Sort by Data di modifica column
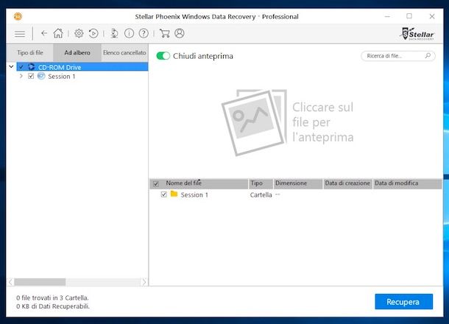 407,183
